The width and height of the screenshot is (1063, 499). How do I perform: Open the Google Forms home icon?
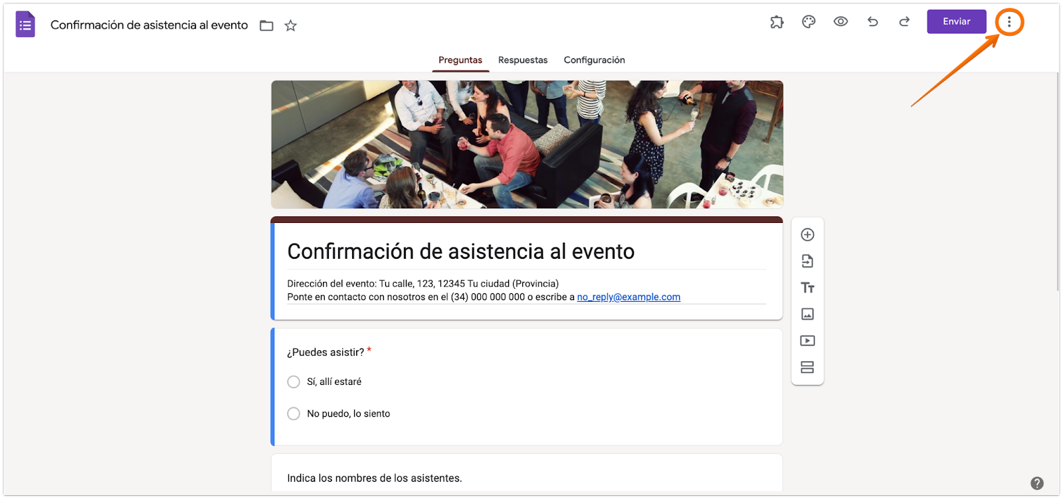[x=25, y=25]
